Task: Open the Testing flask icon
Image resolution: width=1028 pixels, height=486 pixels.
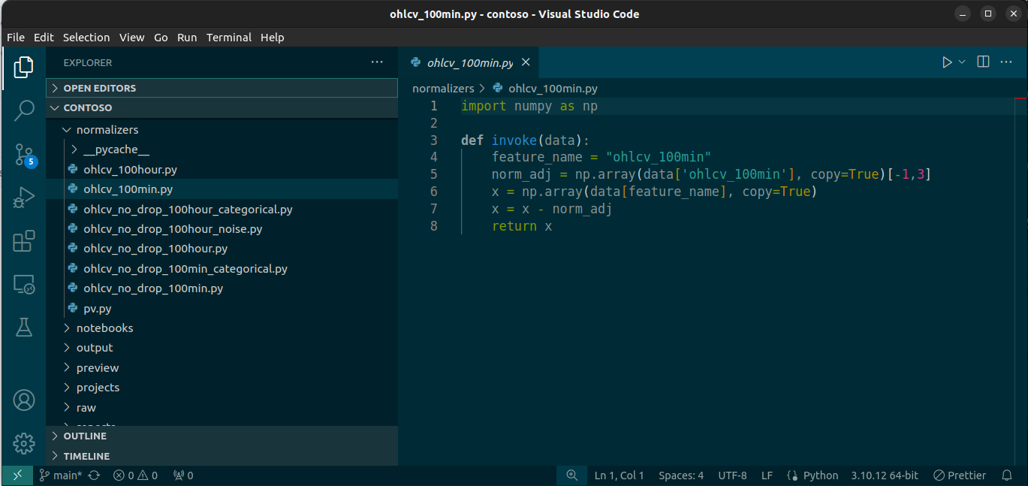Action: (x=24, y=328)
